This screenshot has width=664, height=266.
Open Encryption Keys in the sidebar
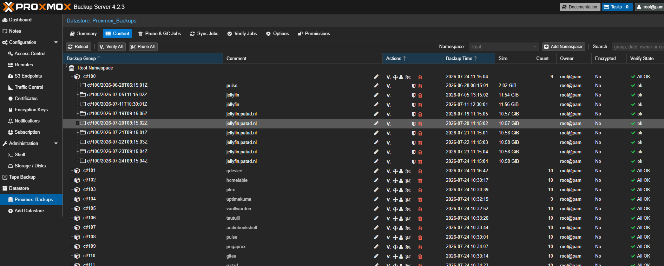[31, 110]
